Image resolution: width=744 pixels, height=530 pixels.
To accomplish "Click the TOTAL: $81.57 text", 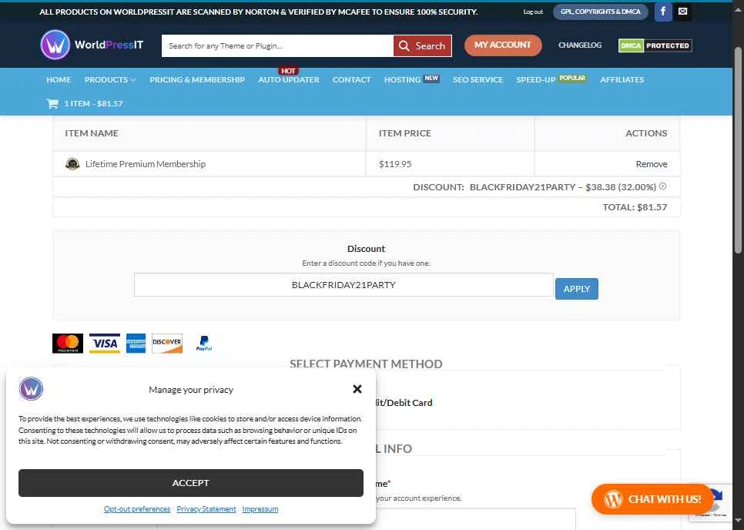I will pos(635,207).
